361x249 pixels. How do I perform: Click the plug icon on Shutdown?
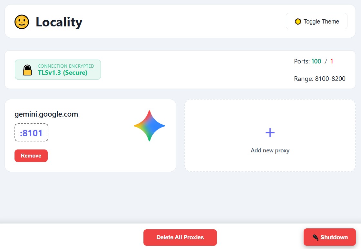315,237
